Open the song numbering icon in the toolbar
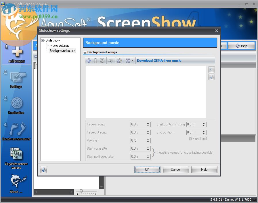This screenshot has height=203, width=258. (102, 61)
